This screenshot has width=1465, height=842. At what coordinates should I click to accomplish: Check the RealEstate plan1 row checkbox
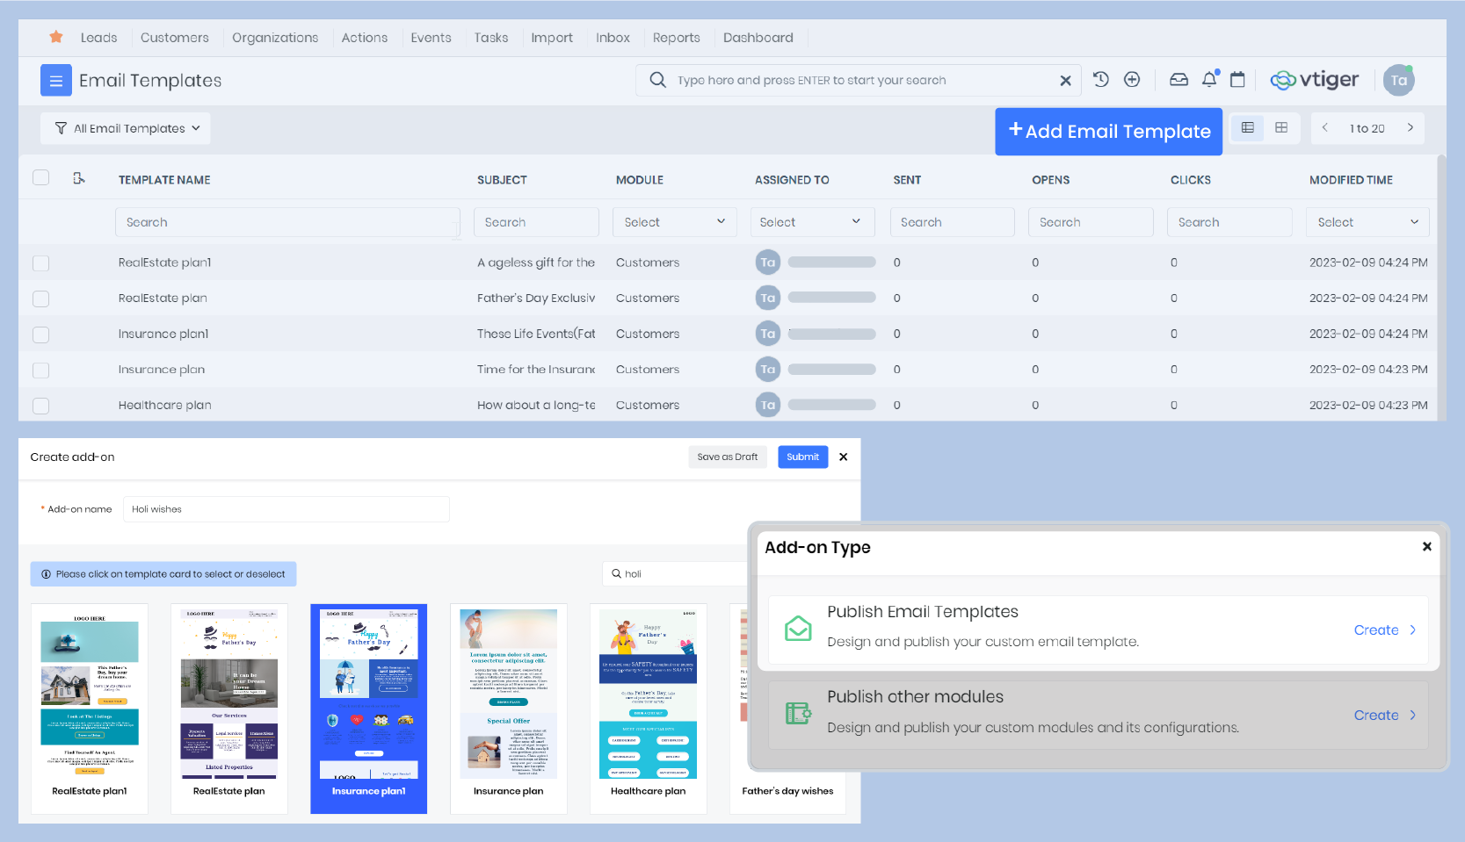pyautogui.click(x=41, y=263)
